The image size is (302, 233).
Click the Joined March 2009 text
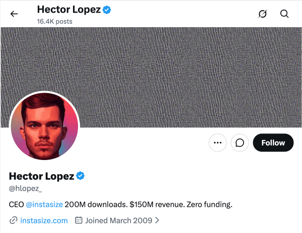[x=119, y=220]
